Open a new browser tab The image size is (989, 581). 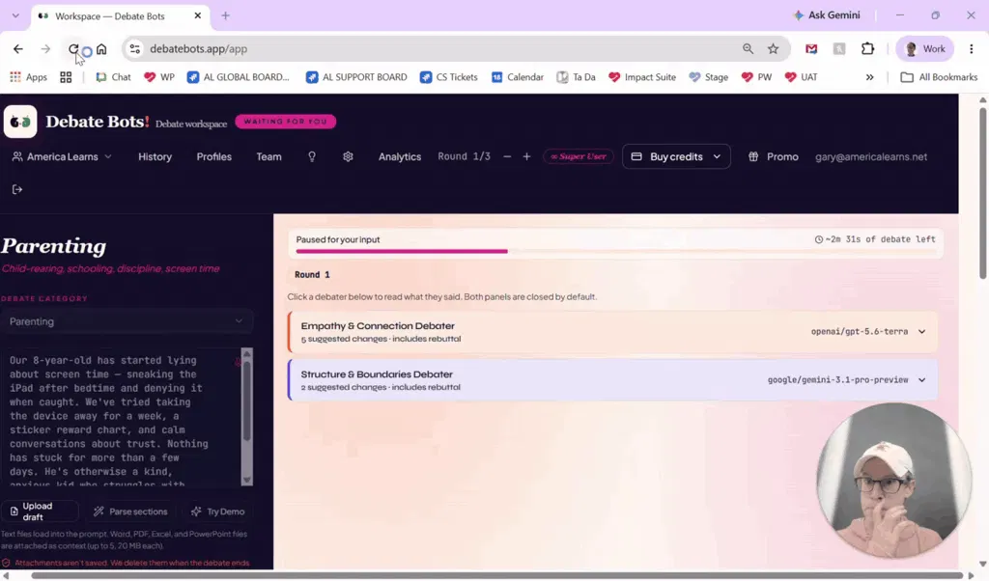225,15
